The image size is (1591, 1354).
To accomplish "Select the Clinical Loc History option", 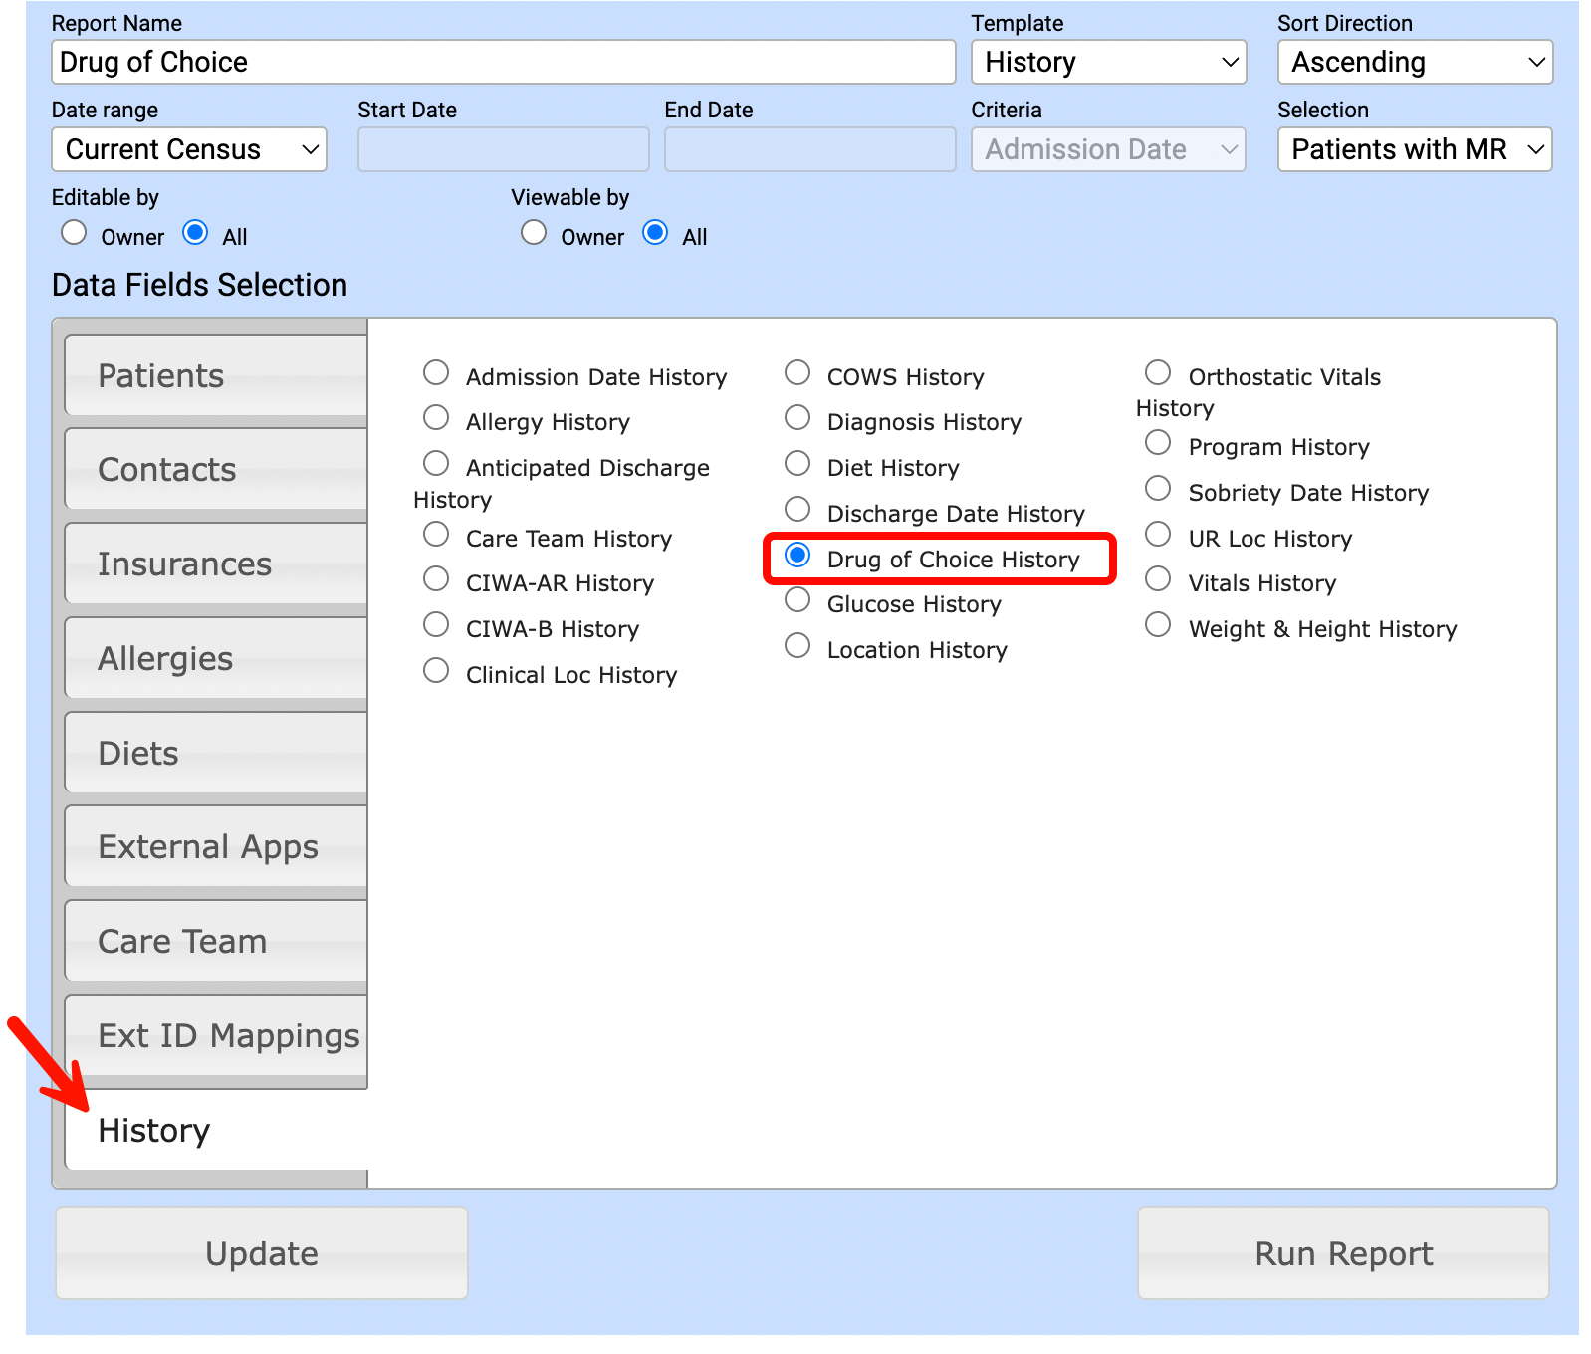I will click(x=436, y=671).
